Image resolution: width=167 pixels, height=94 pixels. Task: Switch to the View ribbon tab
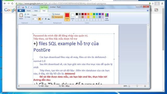[36, 11]
